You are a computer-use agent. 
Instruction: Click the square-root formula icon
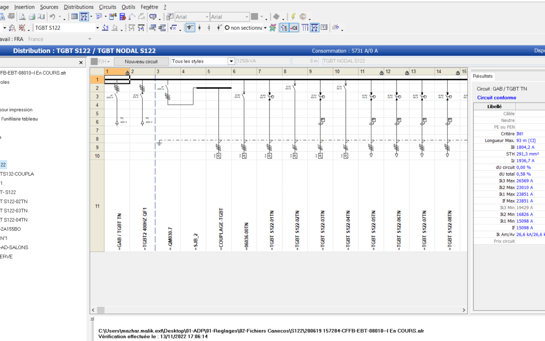point(173,27)
